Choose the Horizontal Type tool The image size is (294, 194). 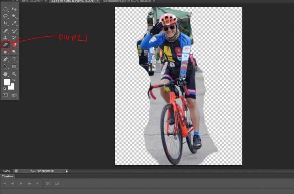click(14, 59)
